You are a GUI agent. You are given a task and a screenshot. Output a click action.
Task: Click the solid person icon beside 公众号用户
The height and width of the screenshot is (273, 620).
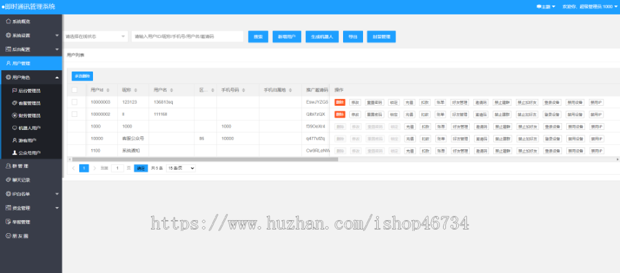14,152
